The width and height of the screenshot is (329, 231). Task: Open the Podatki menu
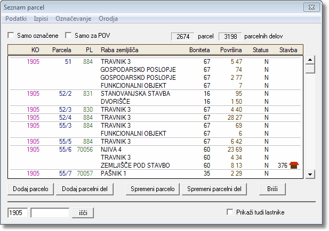(16, 19)
